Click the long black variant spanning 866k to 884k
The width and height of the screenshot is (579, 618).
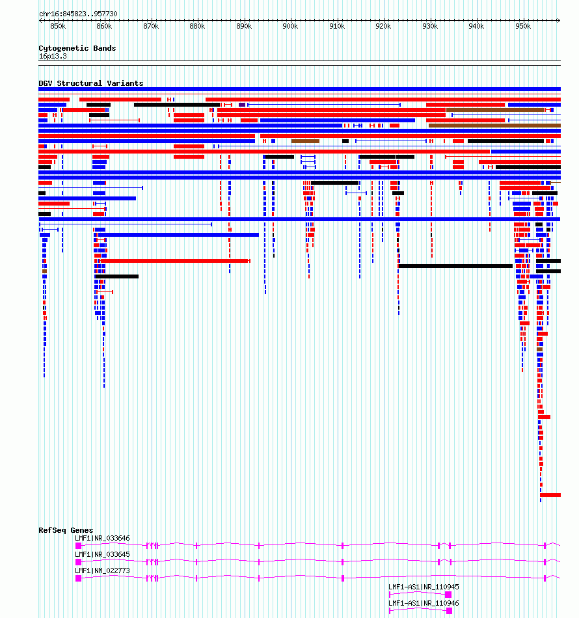pos(177,105)
